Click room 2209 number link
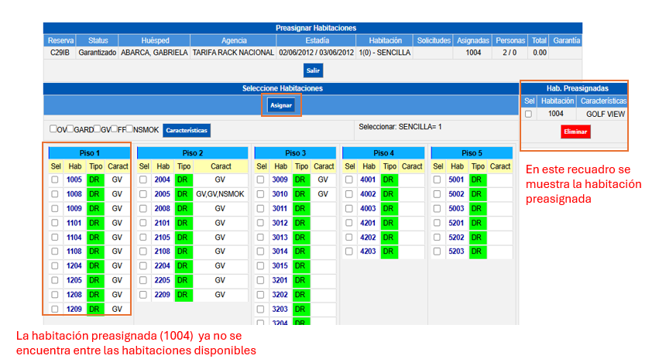659x359 pixels. click(x=163, y=295)
